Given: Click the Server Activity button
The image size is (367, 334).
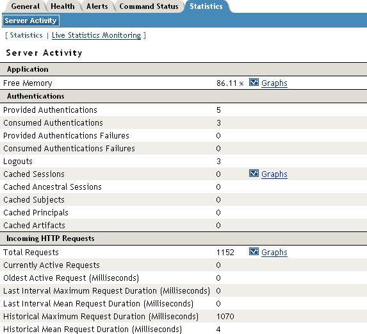Looking at the screenshot, I should click(x=31, y=21).
